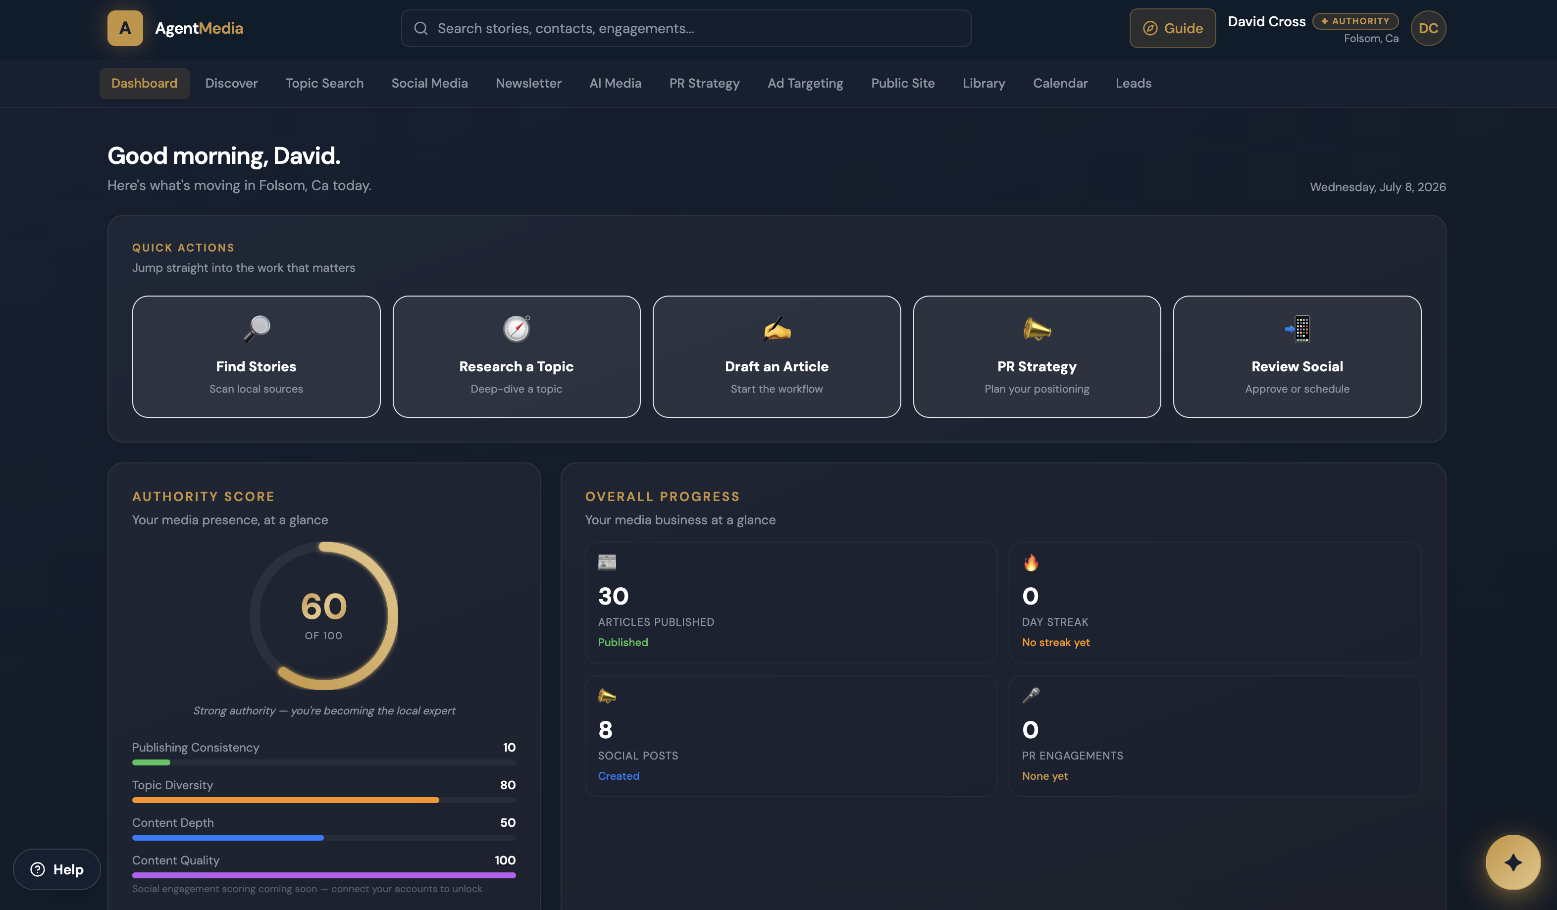1557x910 pixels.
Task: Start the Research a Topic quick action
Action: click(x=517, y=356)
